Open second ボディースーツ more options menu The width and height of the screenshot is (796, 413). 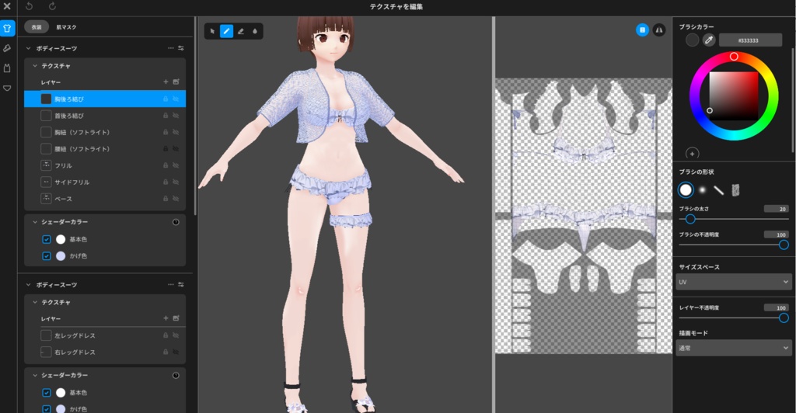(170, 285)
